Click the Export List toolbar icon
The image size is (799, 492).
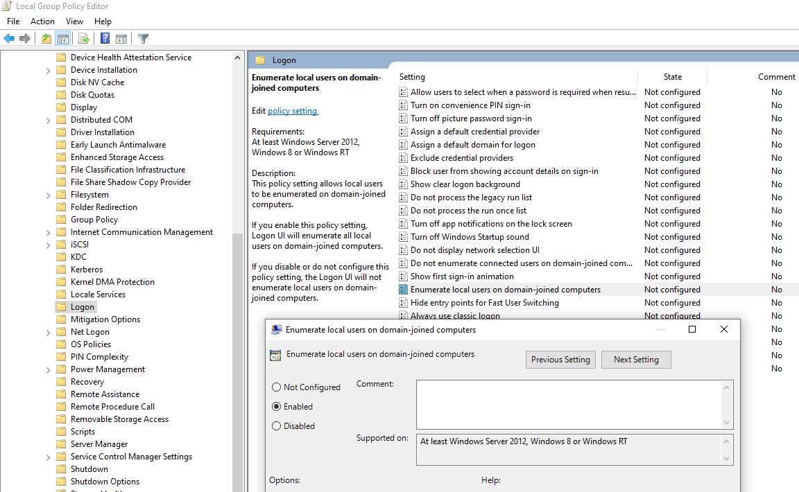[x=84, y=39]
